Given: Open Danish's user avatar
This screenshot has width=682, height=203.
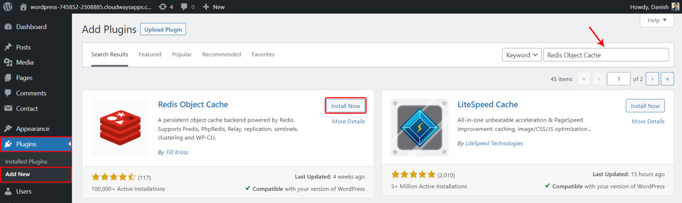Looking at the screenshot, I should [675, 7].
